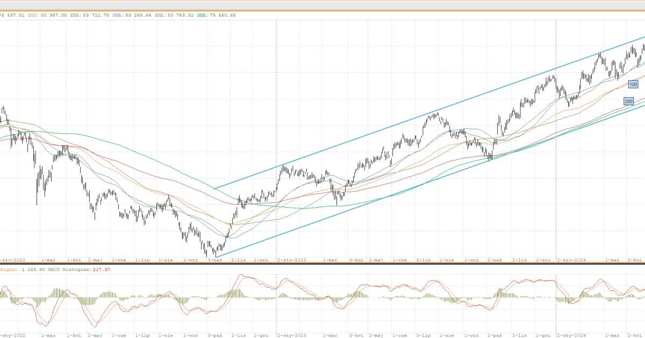Click the 100 moving average label badge

pos(633,84)
